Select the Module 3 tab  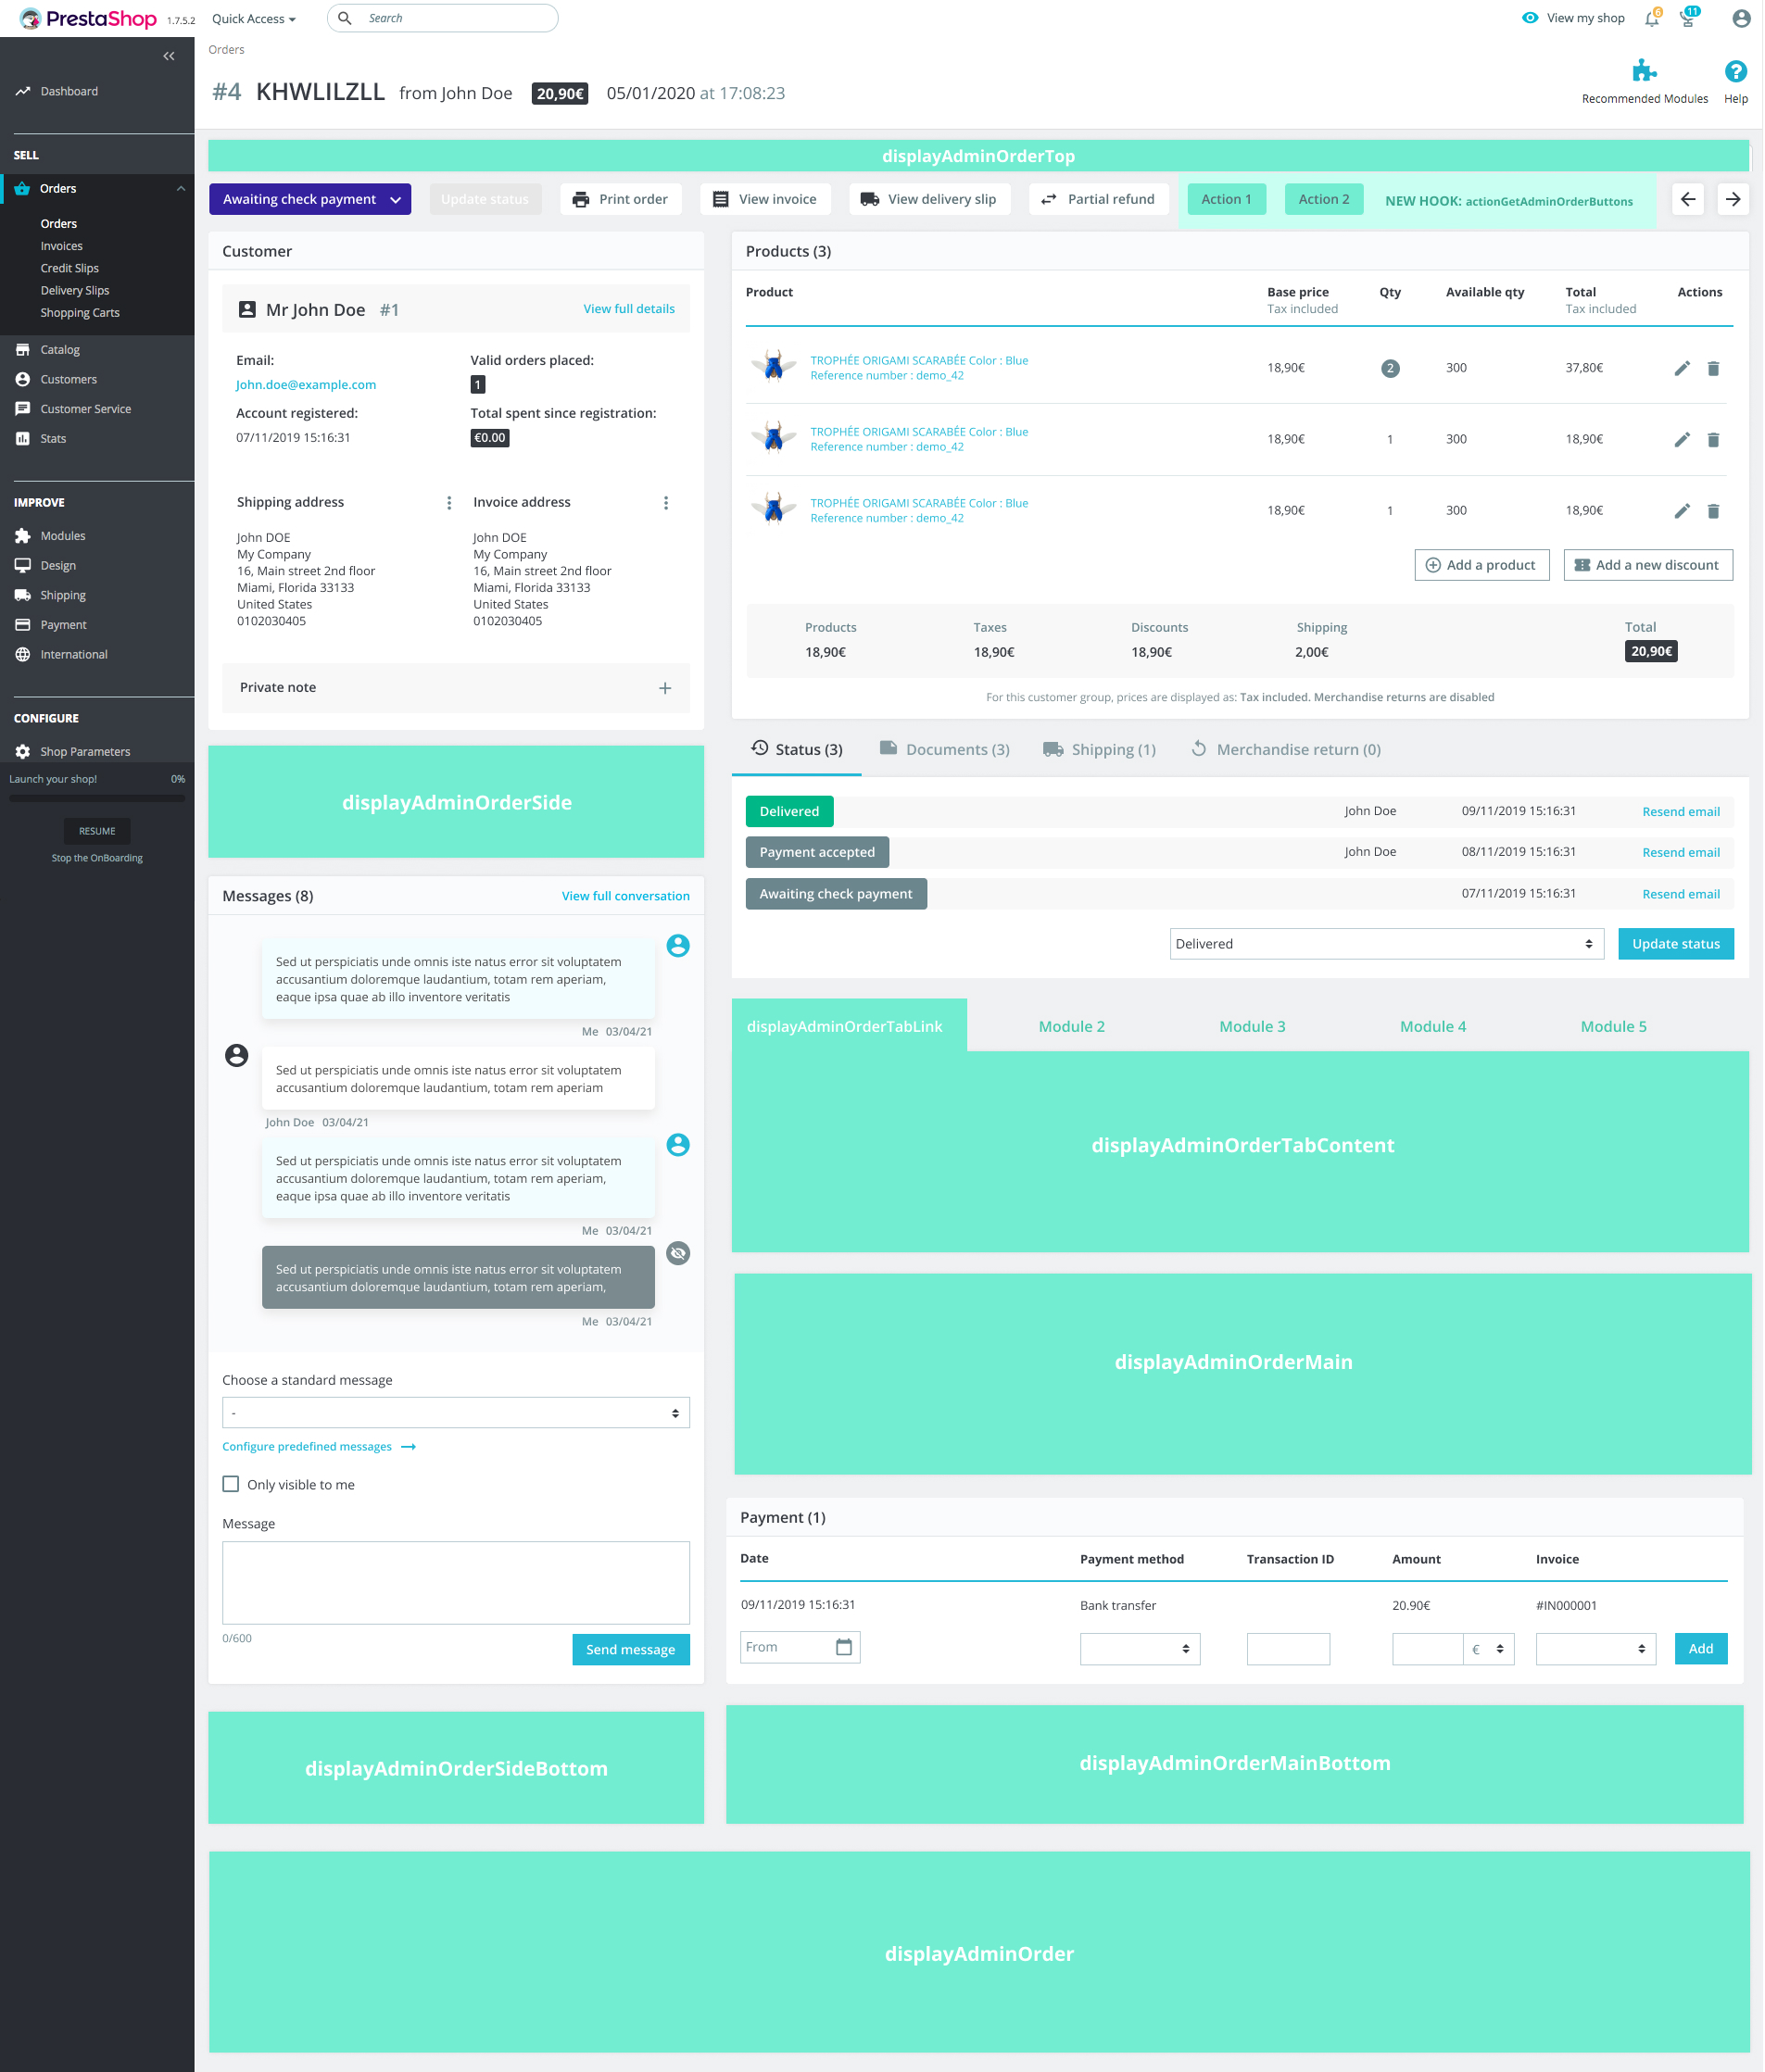pyautogui.click(x=1252, y=1026)
